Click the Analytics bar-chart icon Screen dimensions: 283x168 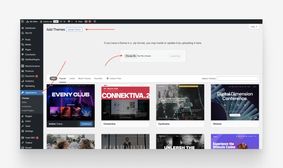(x=23, y=81)
